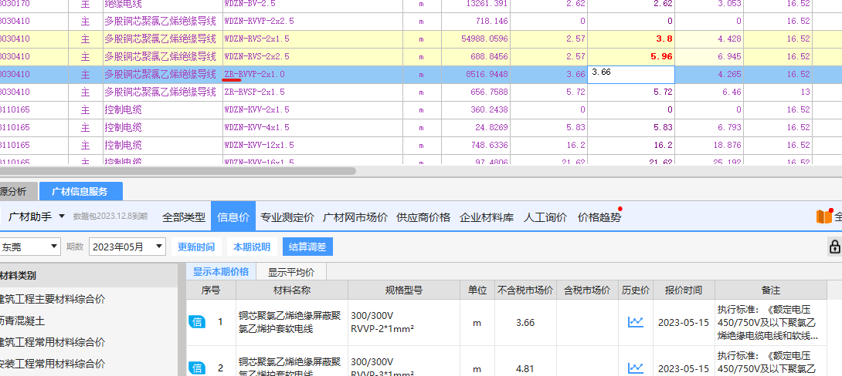
Task: Click the orange book icon
Action: coord(823,217)
